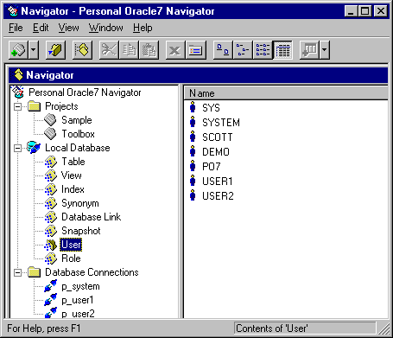Select the SYSTEM user row

click(x=221, y=123)
